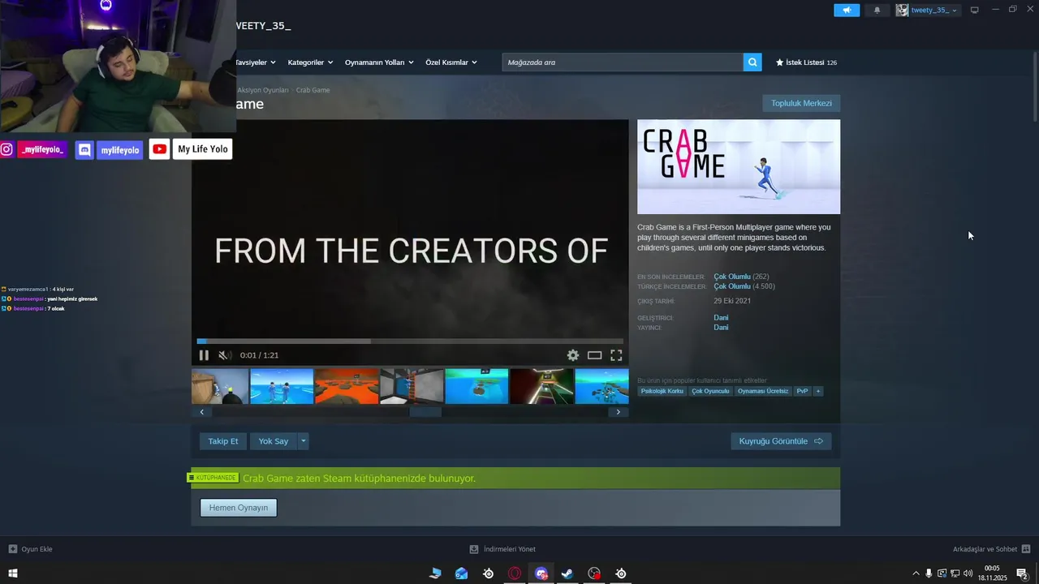The image size is (1039, 584).
Task: Open Discord from the taskbar
Action: 541,573
